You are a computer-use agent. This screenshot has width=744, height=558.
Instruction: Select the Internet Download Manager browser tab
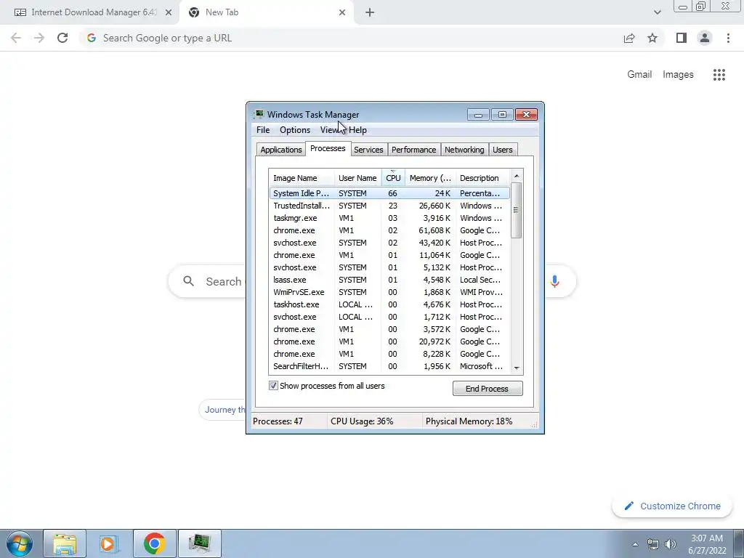(90, 12)
